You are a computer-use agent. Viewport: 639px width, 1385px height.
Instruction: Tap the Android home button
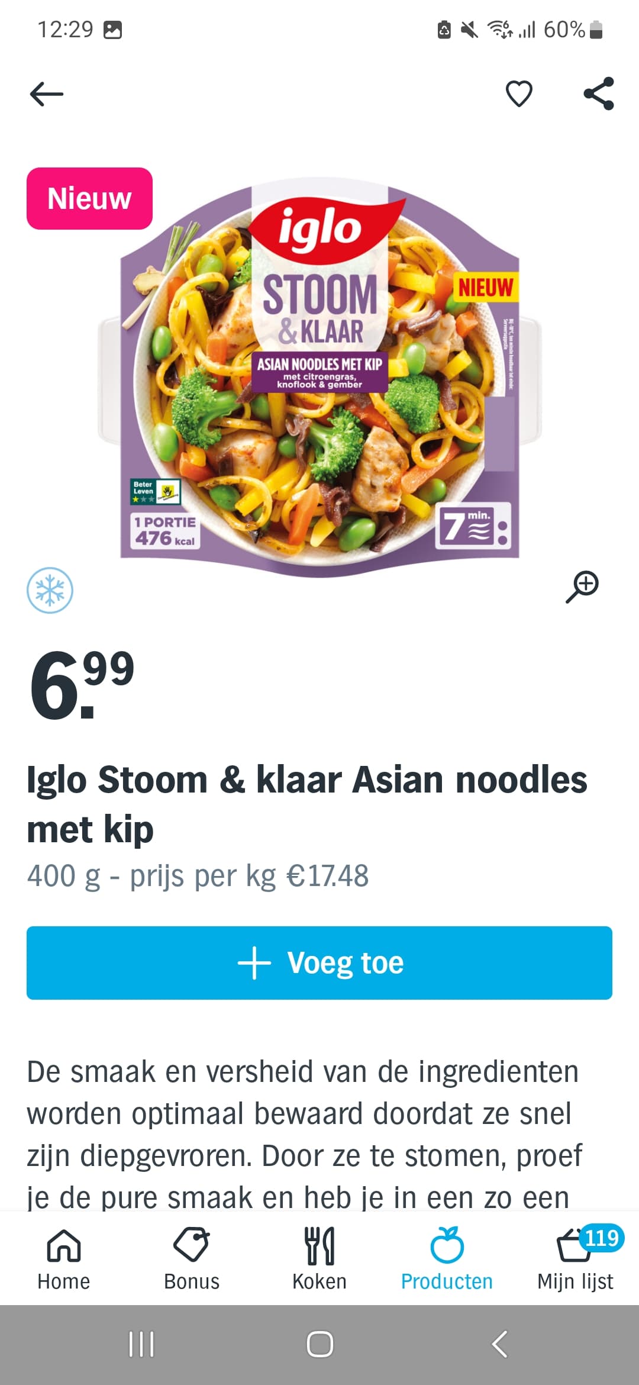tap(320, 1344)
